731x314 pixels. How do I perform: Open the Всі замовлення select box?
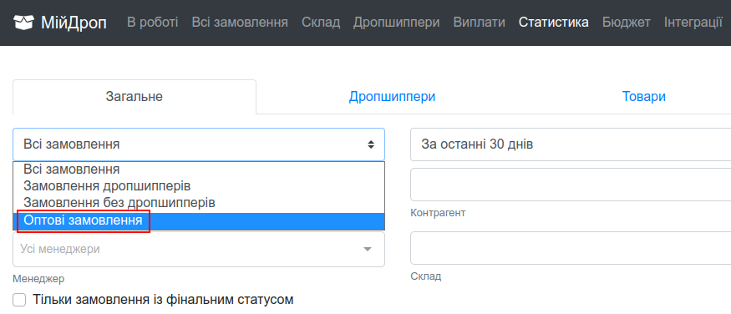click(199, 144)
